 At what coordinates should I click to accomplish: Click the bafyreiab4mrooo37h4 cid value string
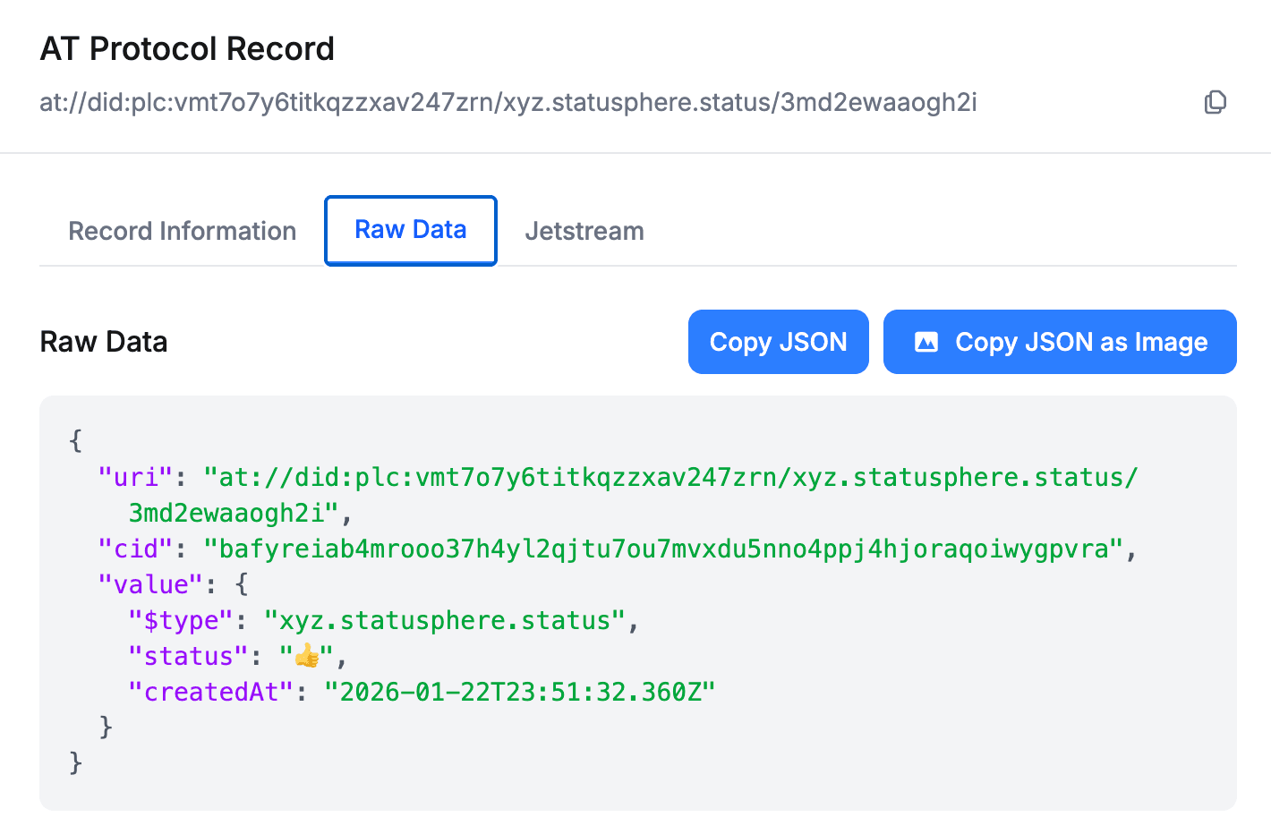click(x=662, y=549)
